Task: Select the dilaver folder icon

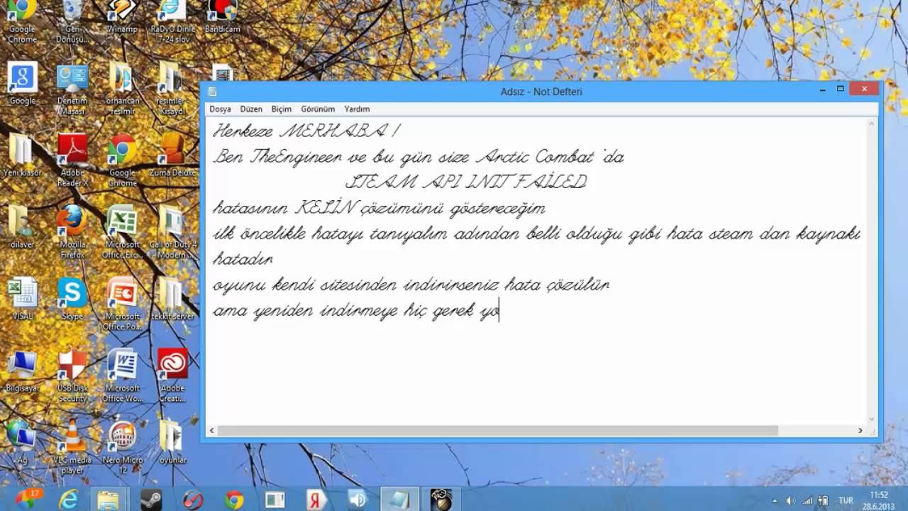Action: 22,227
